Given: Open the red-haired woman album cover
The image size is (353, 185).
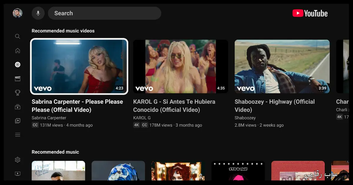Looking at the screenshot, I should click(x=178, y=171).
